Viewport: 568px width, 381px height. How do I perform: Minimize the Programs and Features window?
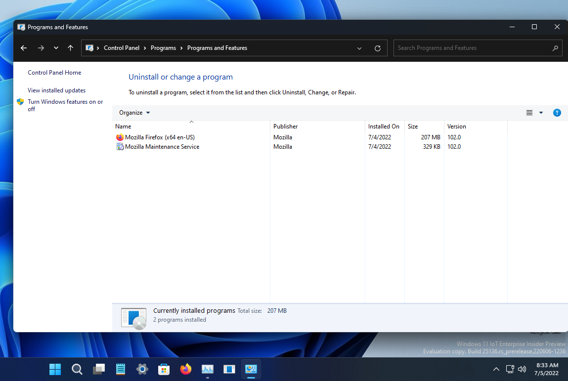pyautogui.click(x=512, y=27)
